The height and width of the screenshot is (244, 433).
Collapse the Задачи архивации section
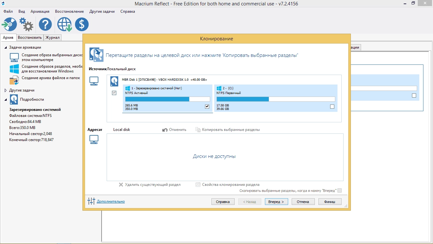(x=6, y=47)
